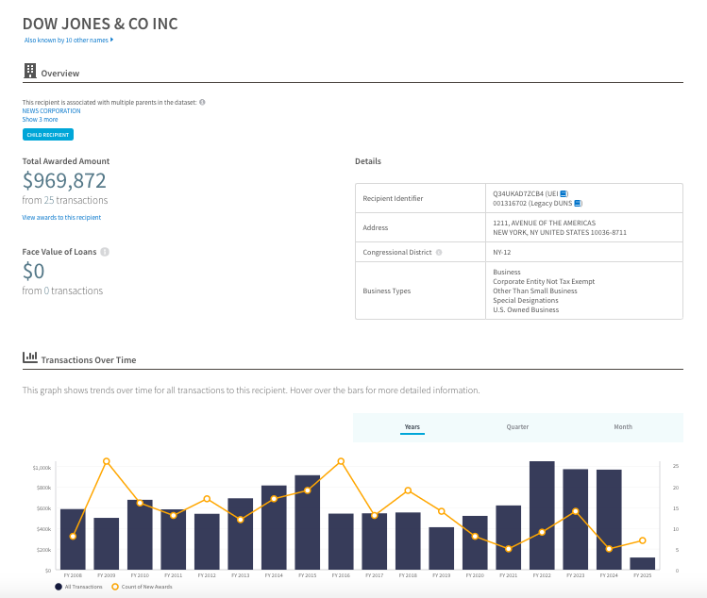The image size is (707, 598).
Task: Expand 'Also known by 10 other names'
Action: click(68, 40)
